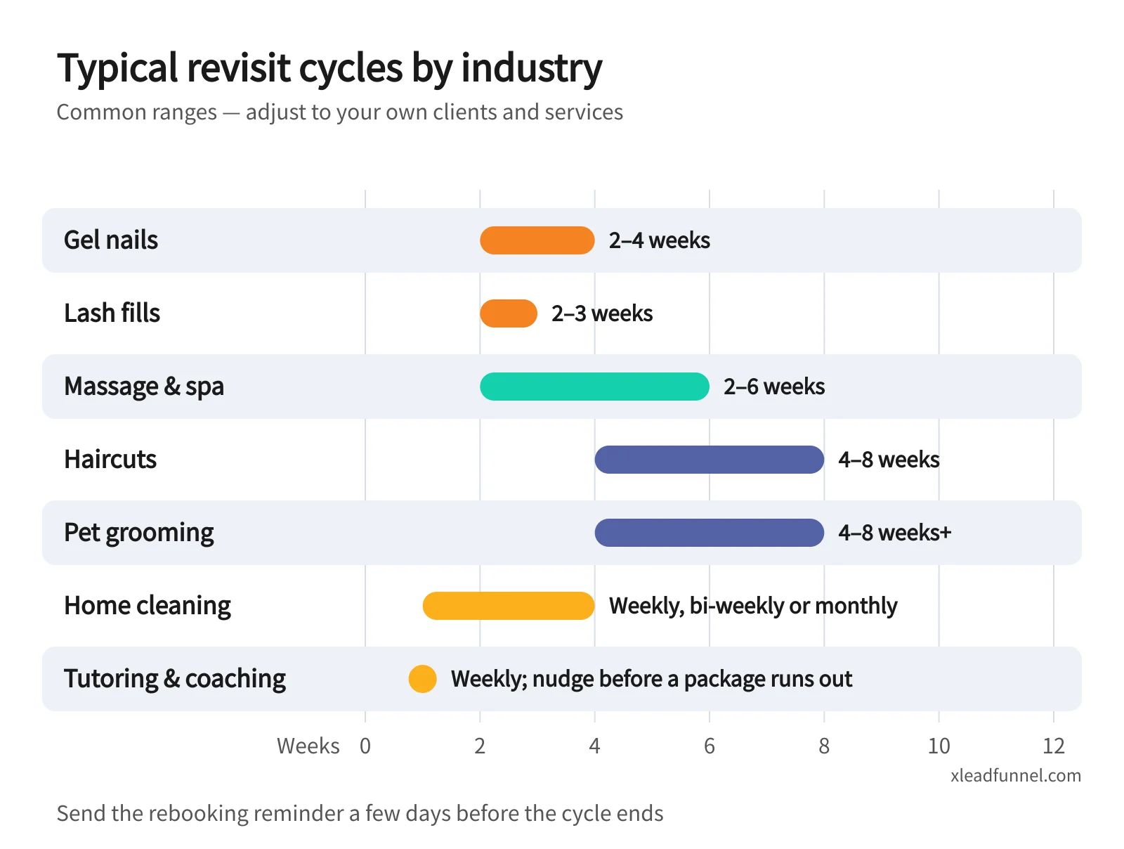This screenshot has width=1124, height=849.
Task: Click the 'Typical revisit cycles by industry' title
Action: (x=329, y=70)
